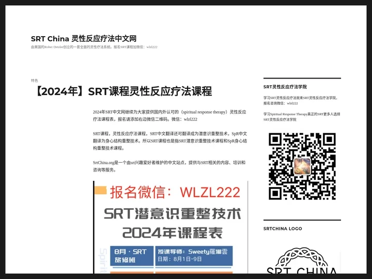Click the SRT灵性反应疗法学院 widget heading
The image size is (372, 279).
[285, 87]
